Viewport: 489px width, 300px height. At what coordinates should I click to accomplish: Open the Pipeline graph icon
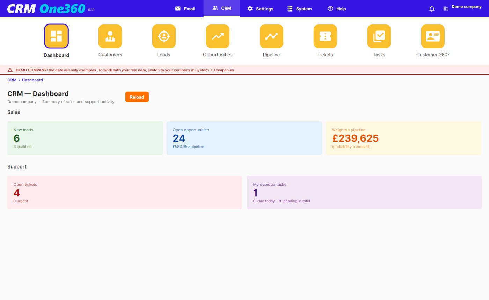271,36
